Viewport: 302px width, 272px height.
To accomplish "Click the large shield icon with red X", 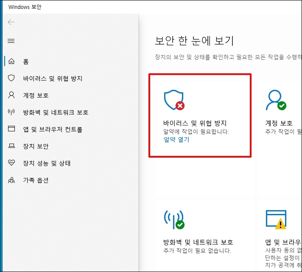I will pyautogui.click(x=174, y=100).
